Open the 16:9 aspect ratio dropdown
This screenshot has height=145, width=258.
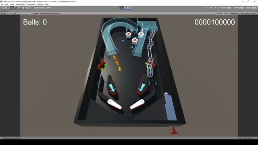[23, 13]
